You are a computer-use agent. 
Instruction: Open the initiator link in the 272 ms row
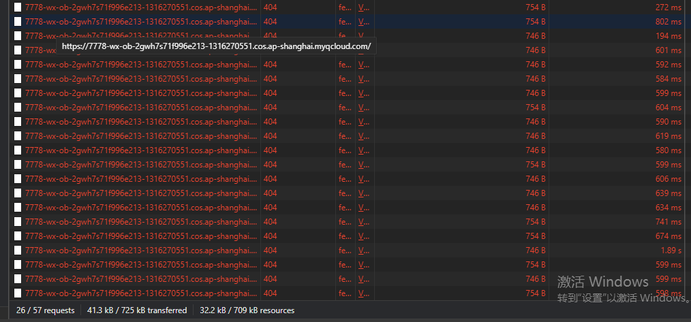click(364, 7)
